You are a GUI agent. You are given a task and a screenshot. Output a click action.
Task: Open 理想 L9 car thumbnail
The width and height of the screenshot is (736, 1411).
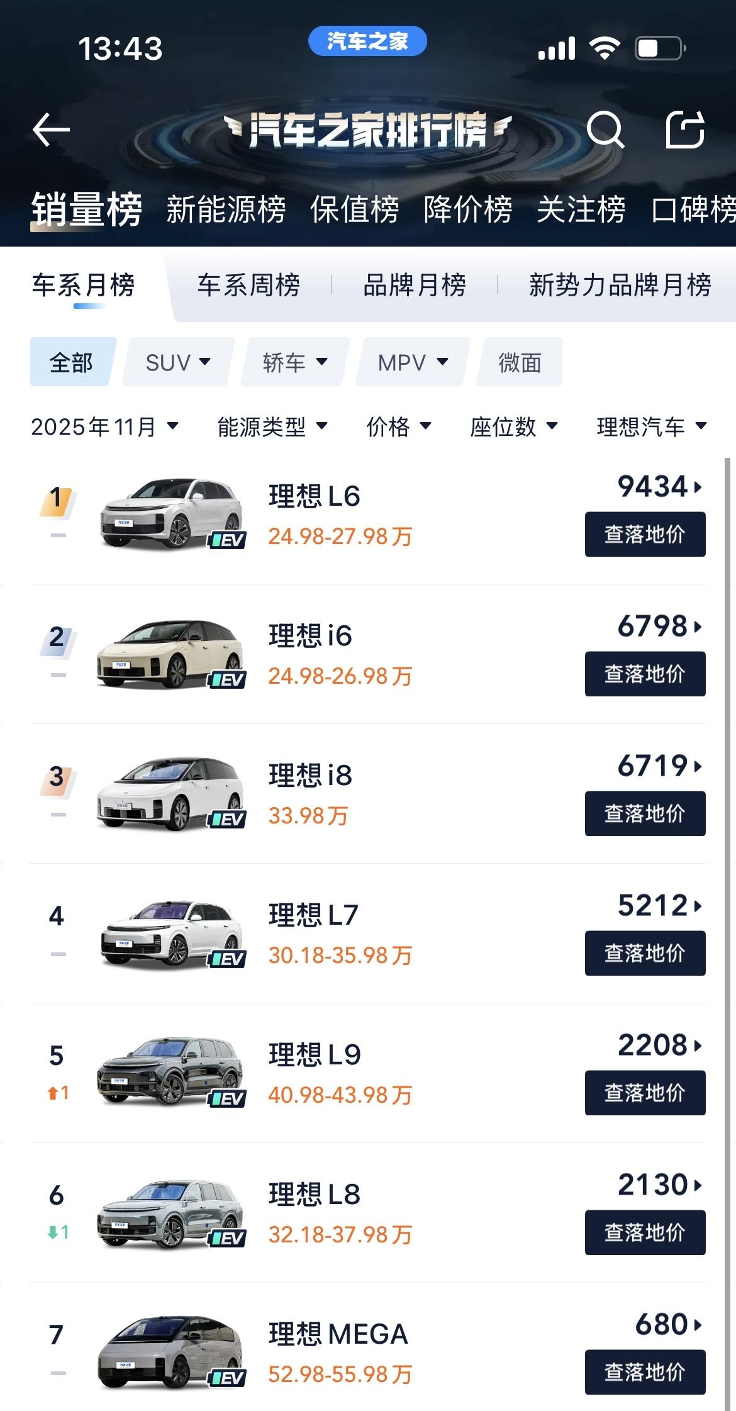pos(172,1072)
